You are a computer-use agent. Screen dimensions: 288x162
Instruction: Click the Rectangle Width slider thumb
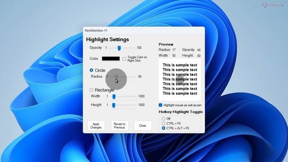[x=114, y=97]
